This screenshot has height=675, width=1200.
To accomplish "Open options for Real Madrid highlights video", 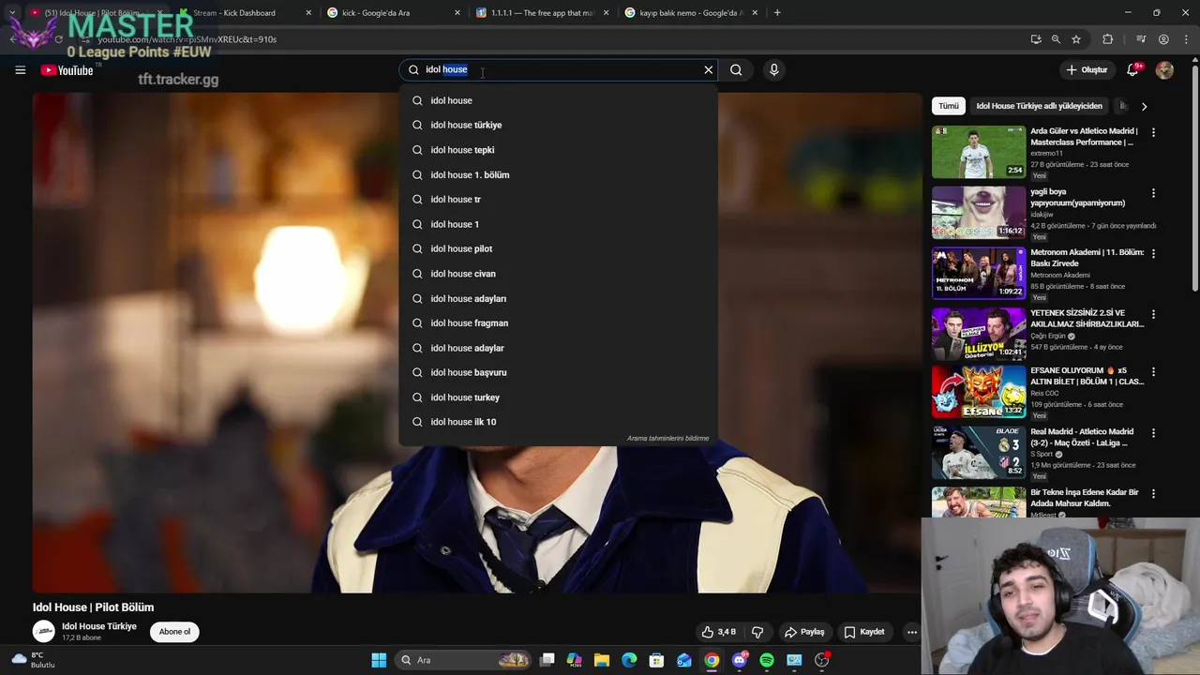I will [x=1153, y=433].
